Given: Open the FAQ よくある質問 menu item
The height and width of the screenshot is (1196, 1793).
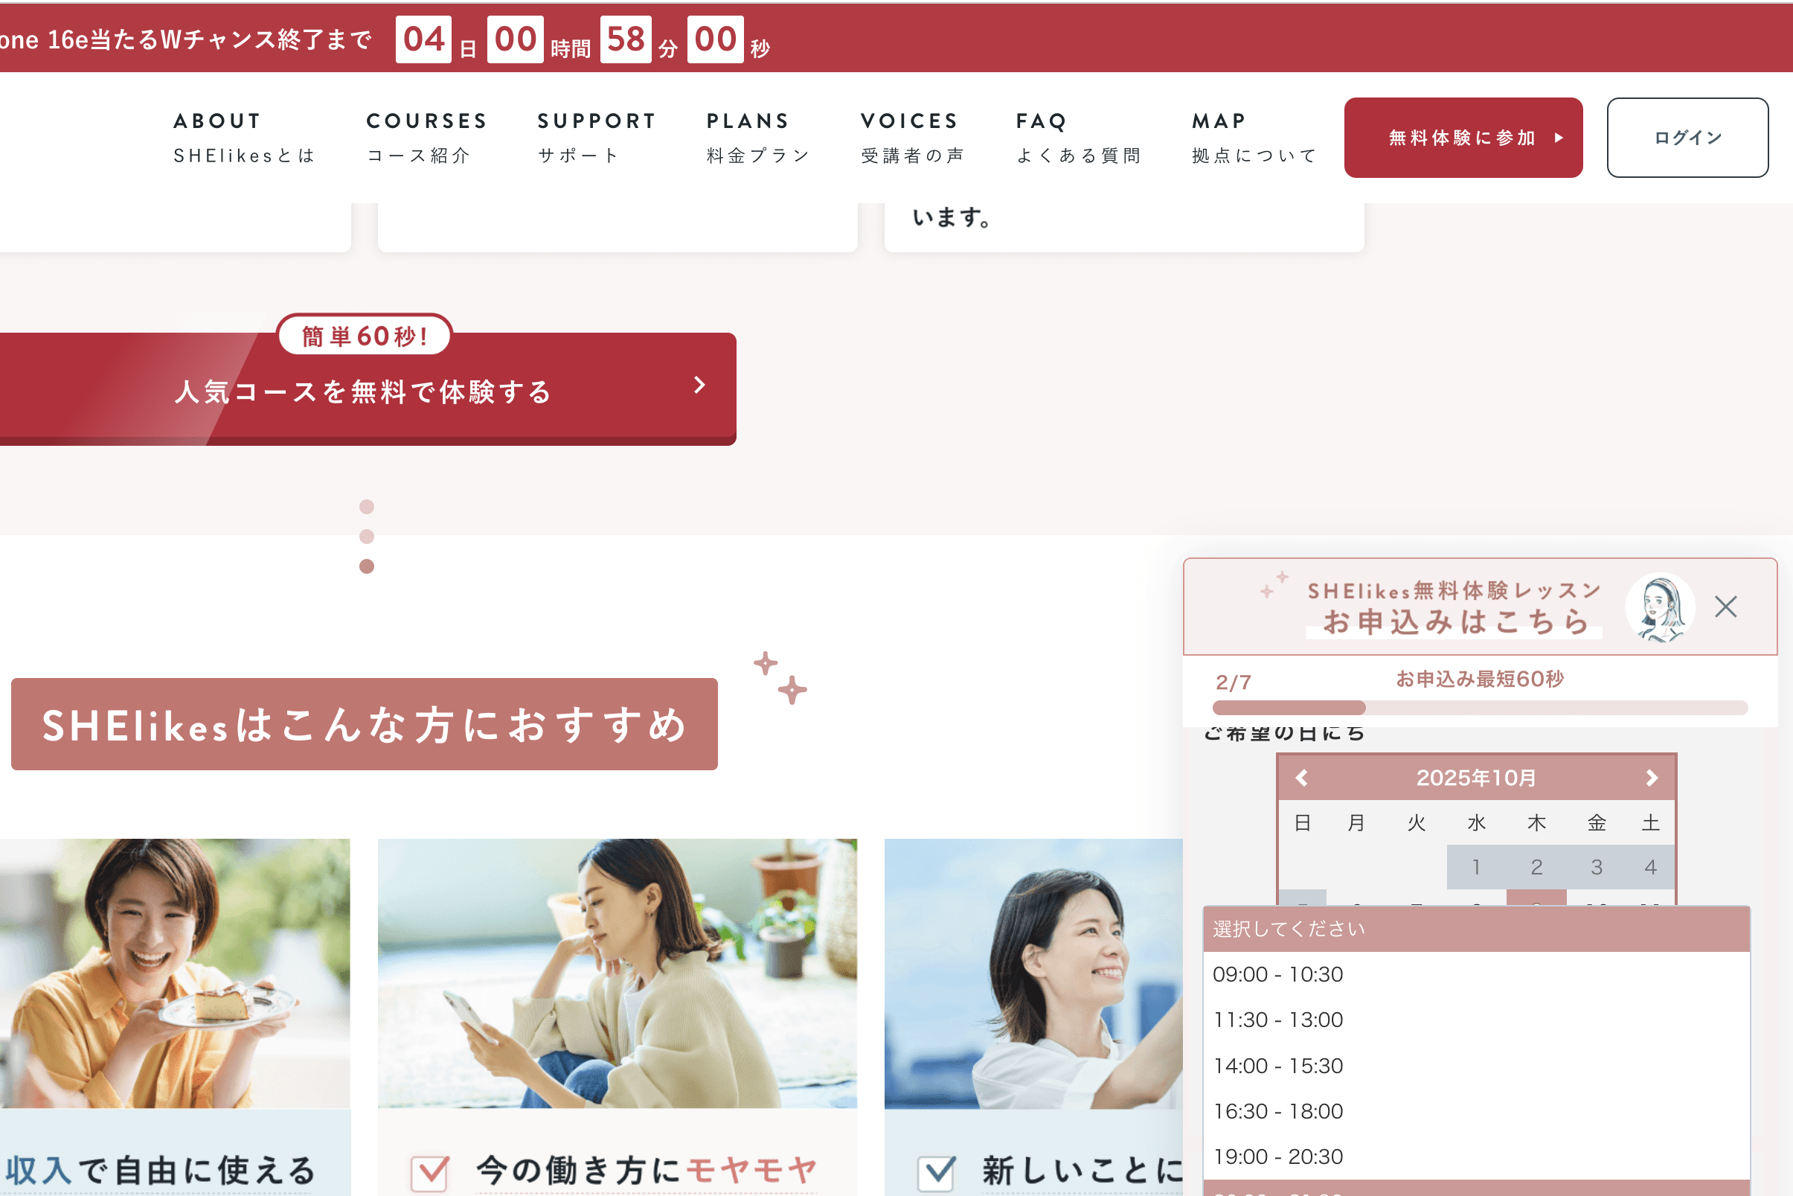Looking at the screenshot, I should point(1078,137).
